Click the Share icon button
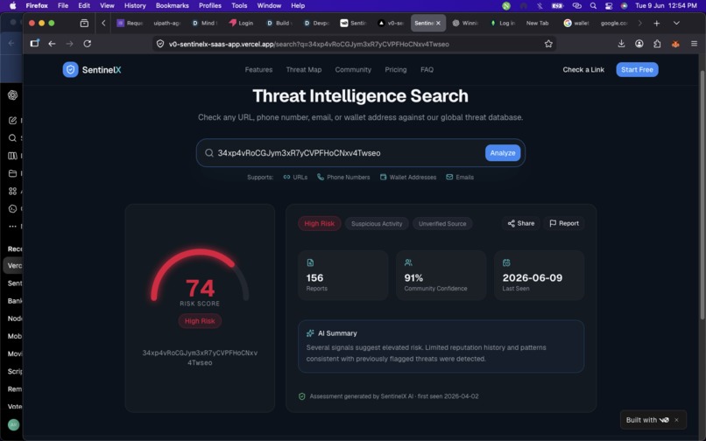Screen dimensions: 706x441 point(521,223)
